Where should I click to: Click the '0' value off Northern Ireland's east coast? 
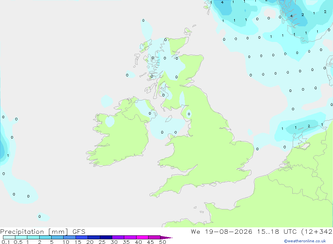tap(150, 113)
